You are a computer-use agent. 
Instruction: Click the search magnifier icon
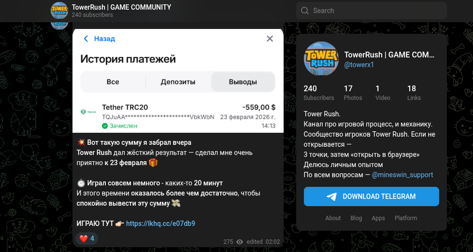tap(305, 11)
